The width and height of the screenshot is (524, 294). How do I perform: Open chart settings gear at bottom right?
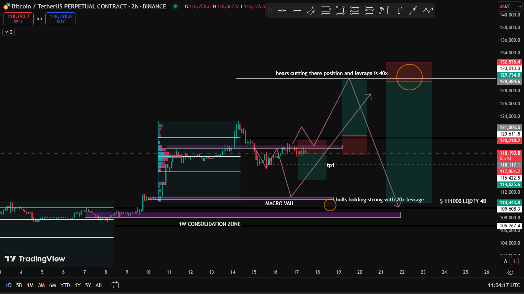coord(510,272)
